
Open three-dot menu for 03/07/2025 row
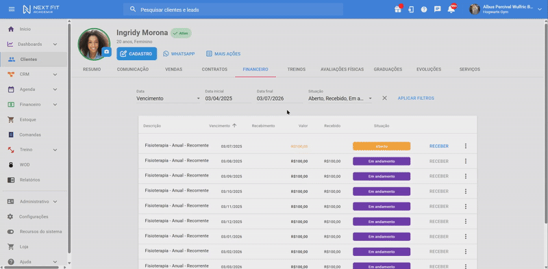pyautogui.click(x=466, y=146)
